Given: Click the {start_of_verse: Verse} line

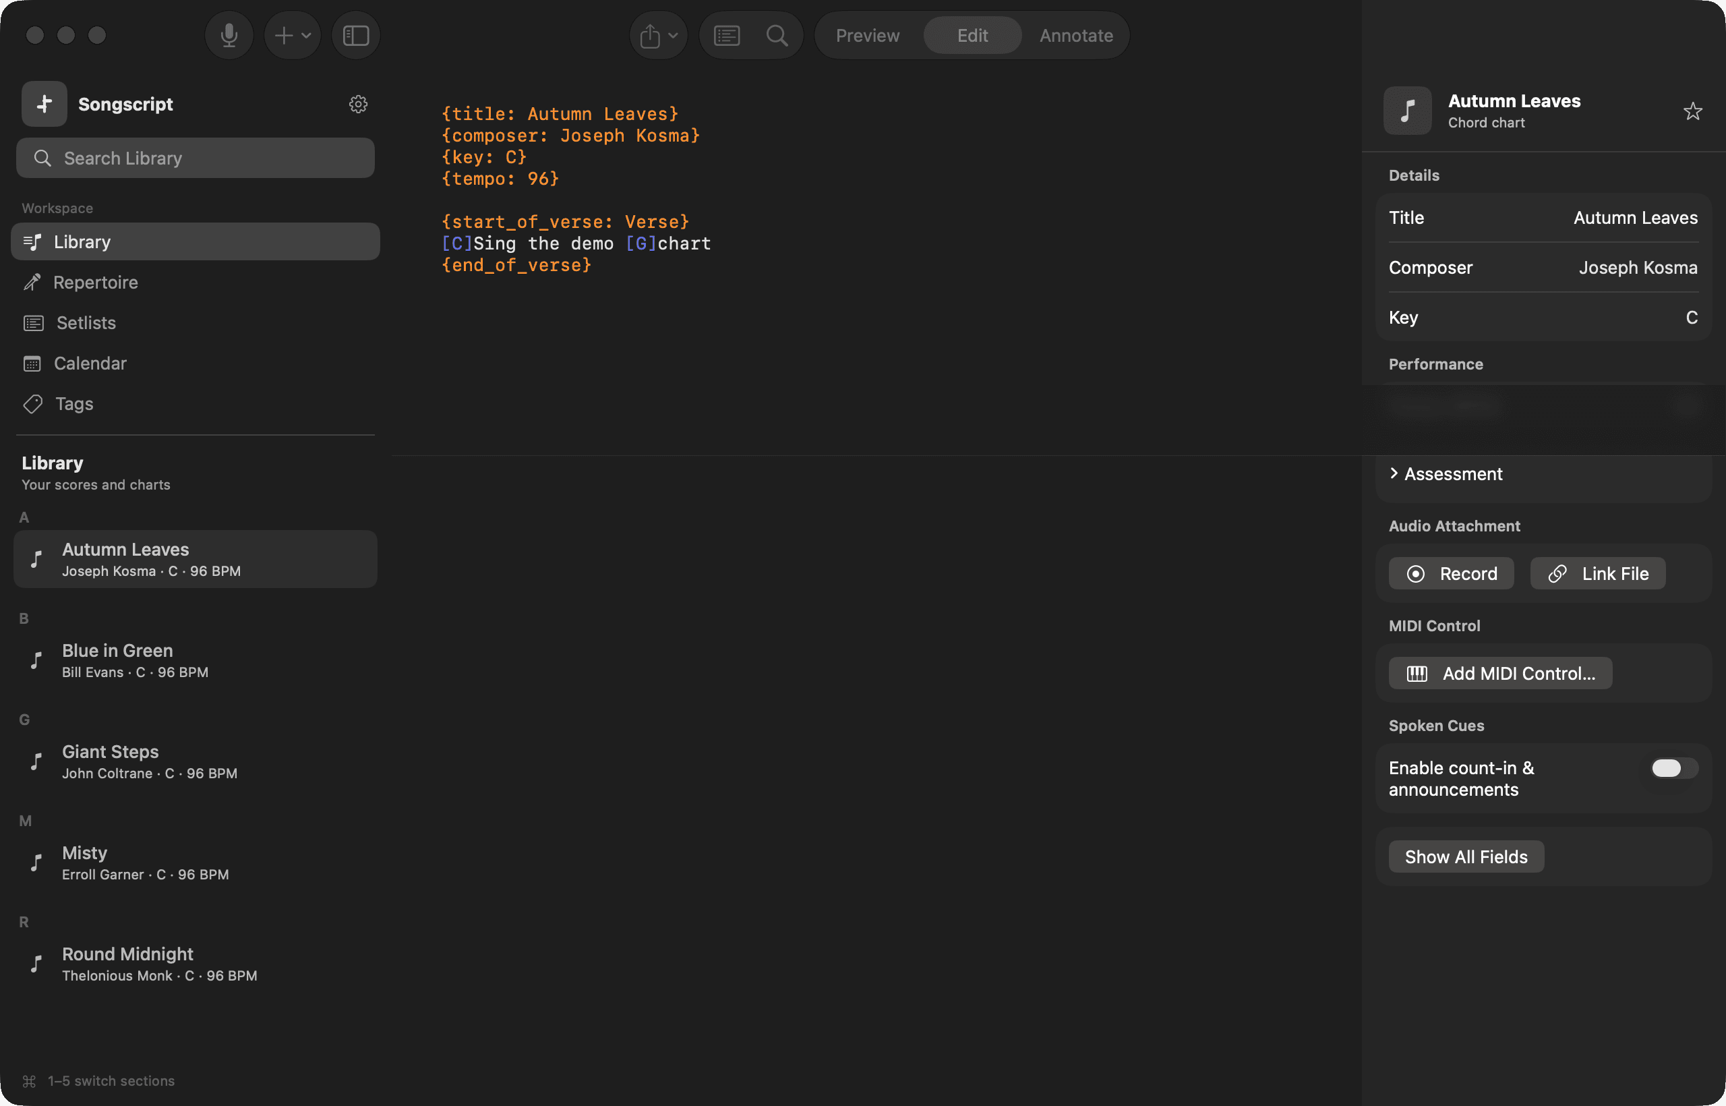Looking at the screenshot, I should [565, 221].
